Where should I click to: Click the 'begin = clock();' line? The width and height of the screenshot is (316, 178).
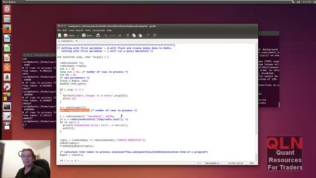tap(72, 155)
